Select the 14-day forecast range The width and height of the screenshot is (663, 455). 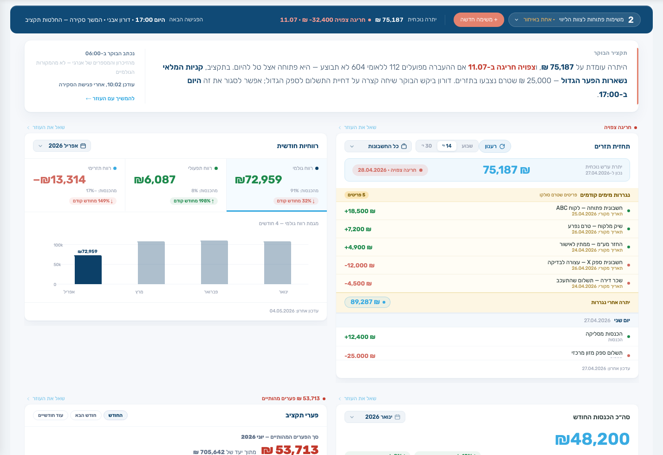pyautogui.click(x=447, y=146)
